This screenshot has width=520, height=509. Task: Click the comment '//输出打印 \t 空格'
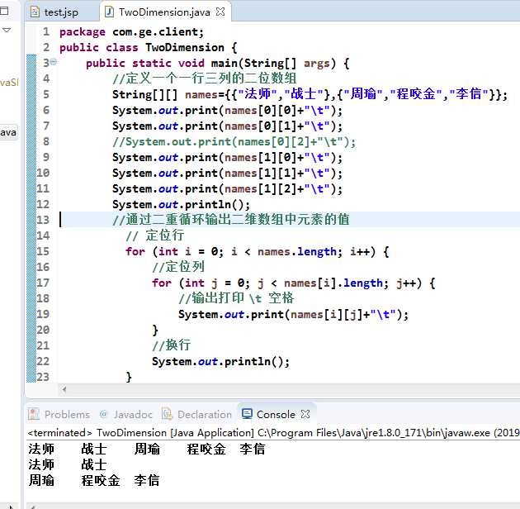point(236,297)
